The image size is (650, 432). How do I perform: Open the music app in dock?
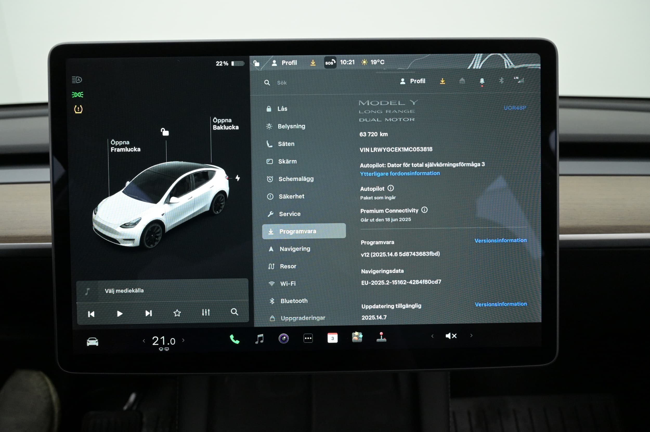coord(259,339)
